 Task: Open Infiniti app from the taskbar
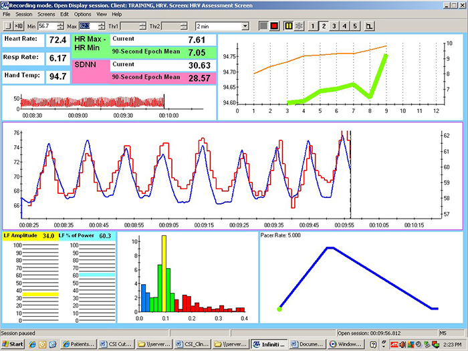click(269, 344)
